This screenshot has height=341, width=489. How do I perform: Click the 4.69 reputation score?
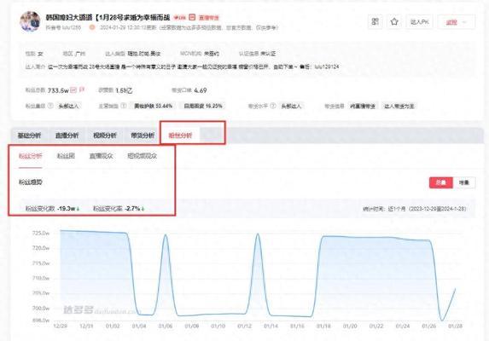[x=201, y=90]
